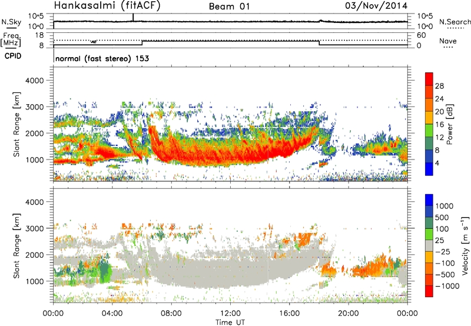
Task: Click the 12:00 time tick label
Action: [x=230, y=314]
